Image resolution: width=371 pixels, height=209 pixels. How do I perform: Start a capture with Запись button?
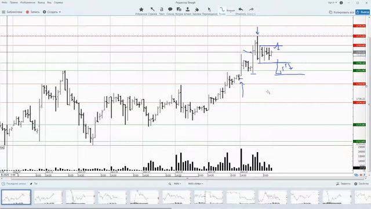(32, 12)
